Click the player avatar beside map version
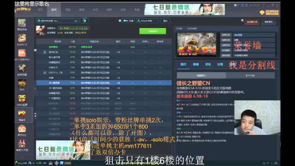The width and height of the screenshot is (295, 166). (x=41, y=30)
